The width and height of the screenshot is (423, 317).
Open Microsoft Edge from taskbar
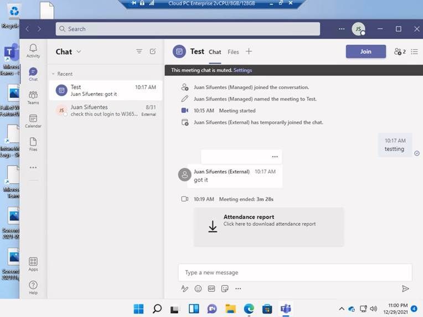[x=249, y=309]
